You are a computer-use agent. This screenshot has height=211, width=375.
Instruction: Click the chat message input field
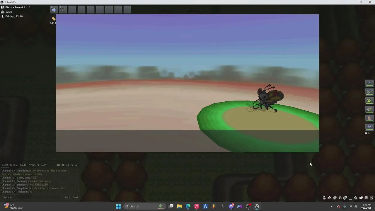coord(38,198)
